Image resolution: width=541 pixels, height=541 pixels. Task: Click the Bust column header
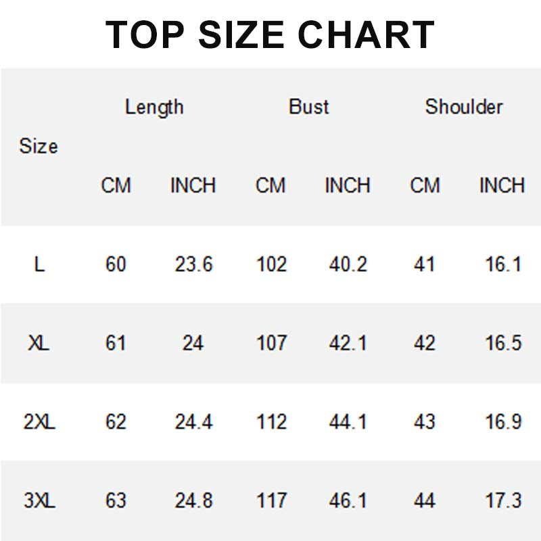pyautogui.click(x=308, y=107)
